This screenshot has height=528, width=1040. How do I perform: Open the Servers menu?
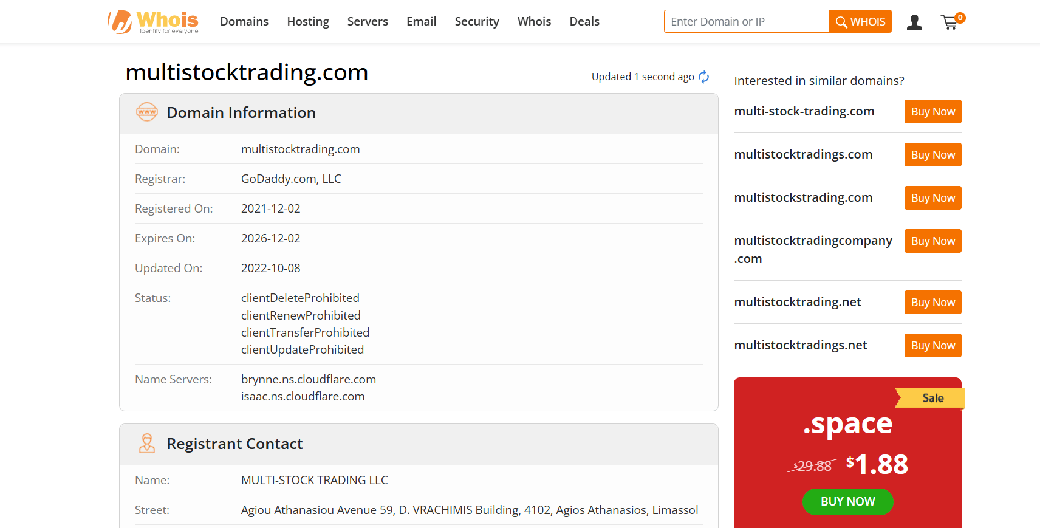tap(368, 21)
